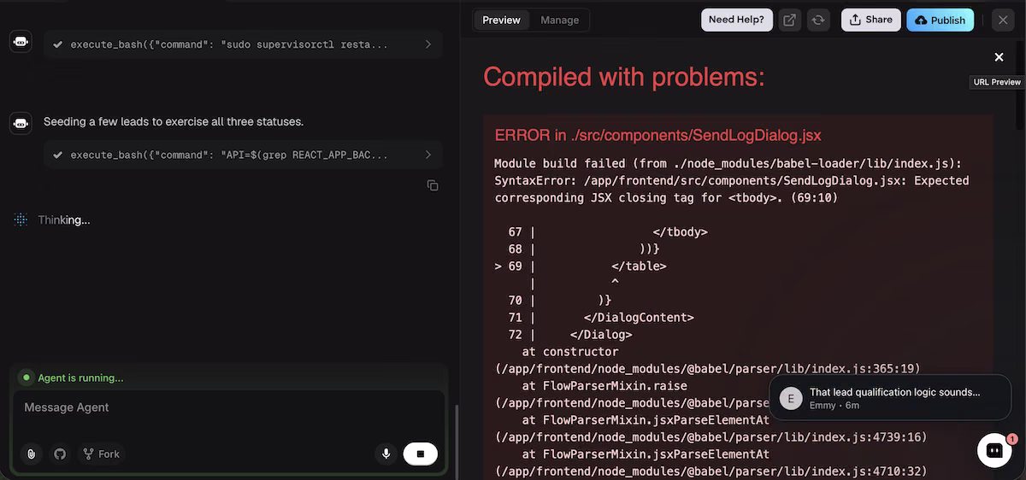Refresh the preview with reload icon
Viewport: 1026px width, 480px height.
click(x=818, y=20)
